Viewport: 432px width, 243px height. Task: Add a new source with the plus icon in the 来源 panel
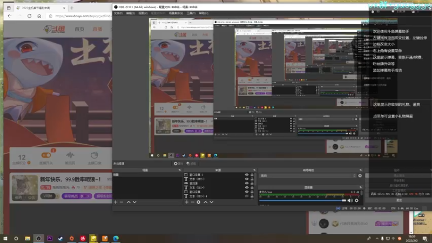pyautogui.click(x=186, y=202)
